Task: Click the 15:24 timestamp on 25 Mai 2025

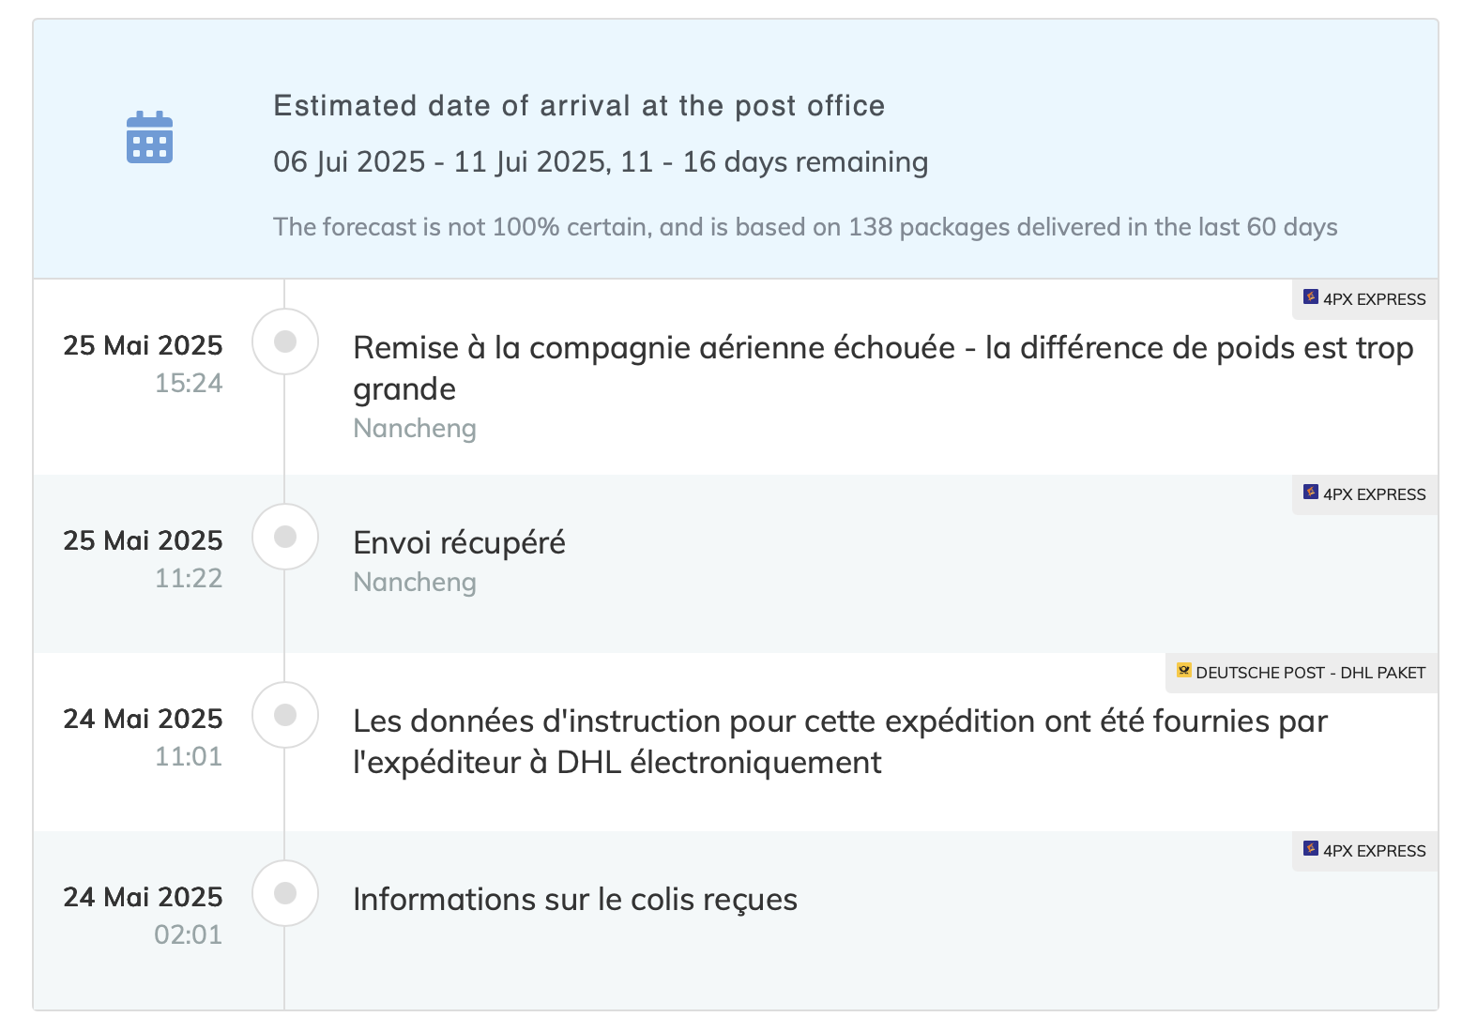Action: [189, 383]
